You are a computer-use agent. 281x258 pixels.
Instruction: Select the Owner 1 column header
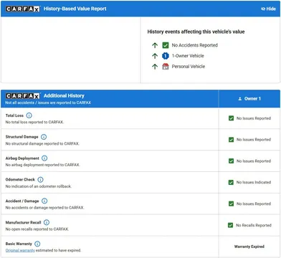pyautogui.click(x=249, y=99)
